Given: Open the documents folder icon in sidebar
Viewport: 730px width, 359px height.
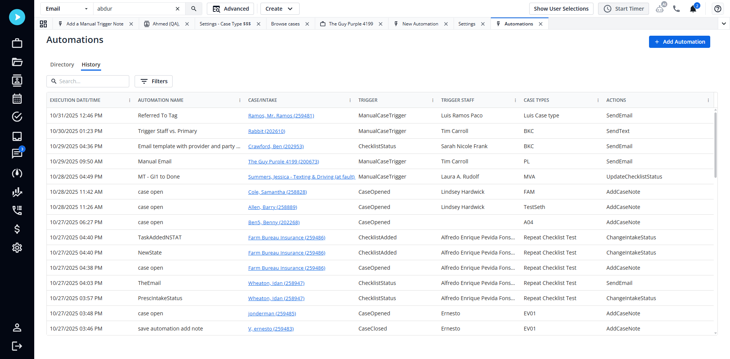Looking at the screenshot, I should pos(17,62).
